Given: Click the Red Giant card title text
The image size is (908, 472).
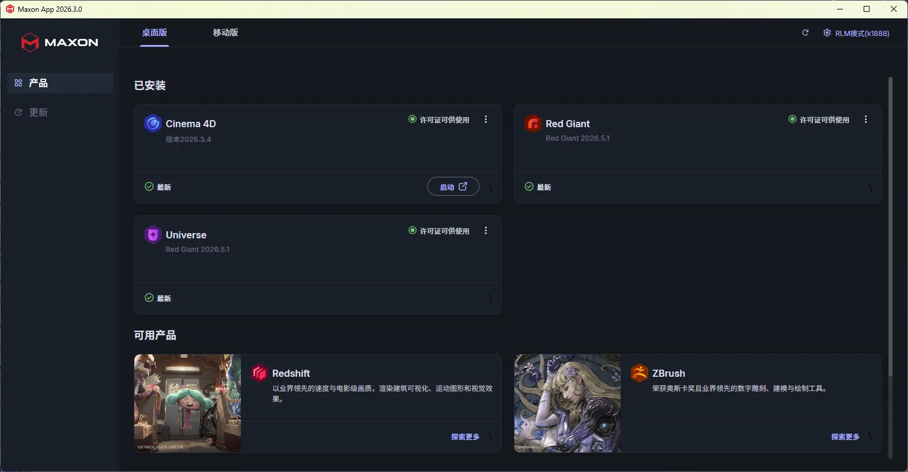Looking at the screenshot, I should pos(568,124).
